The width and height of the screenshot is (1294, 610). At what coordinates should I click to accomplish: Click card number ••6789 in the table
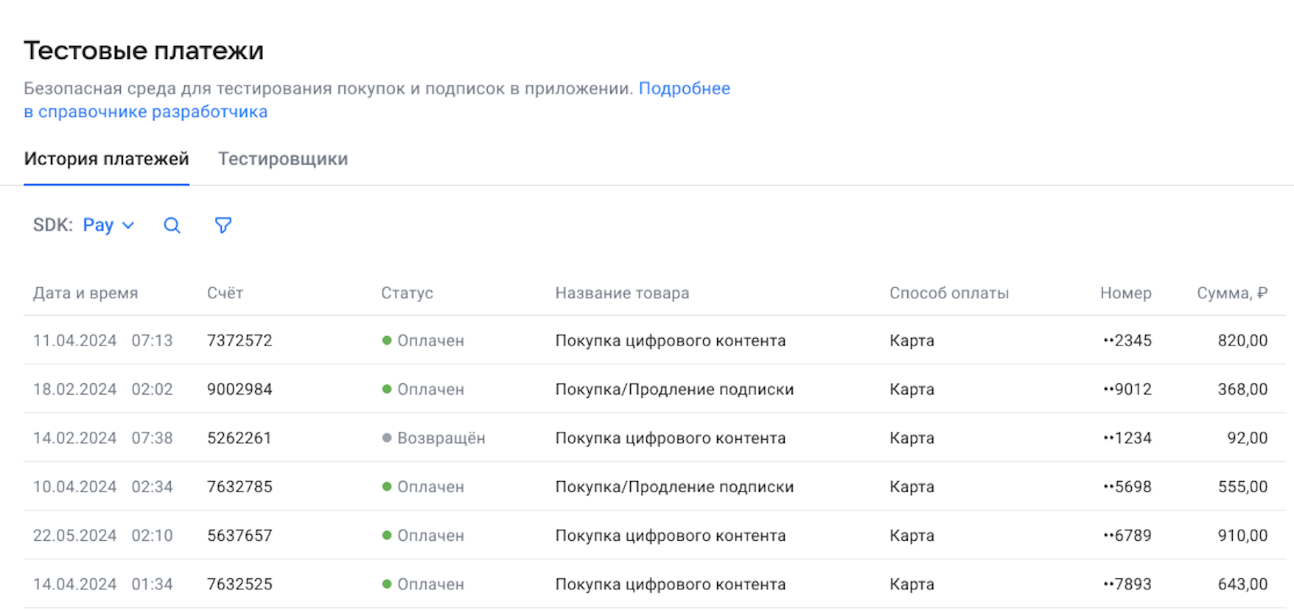tap(1127, 536)
